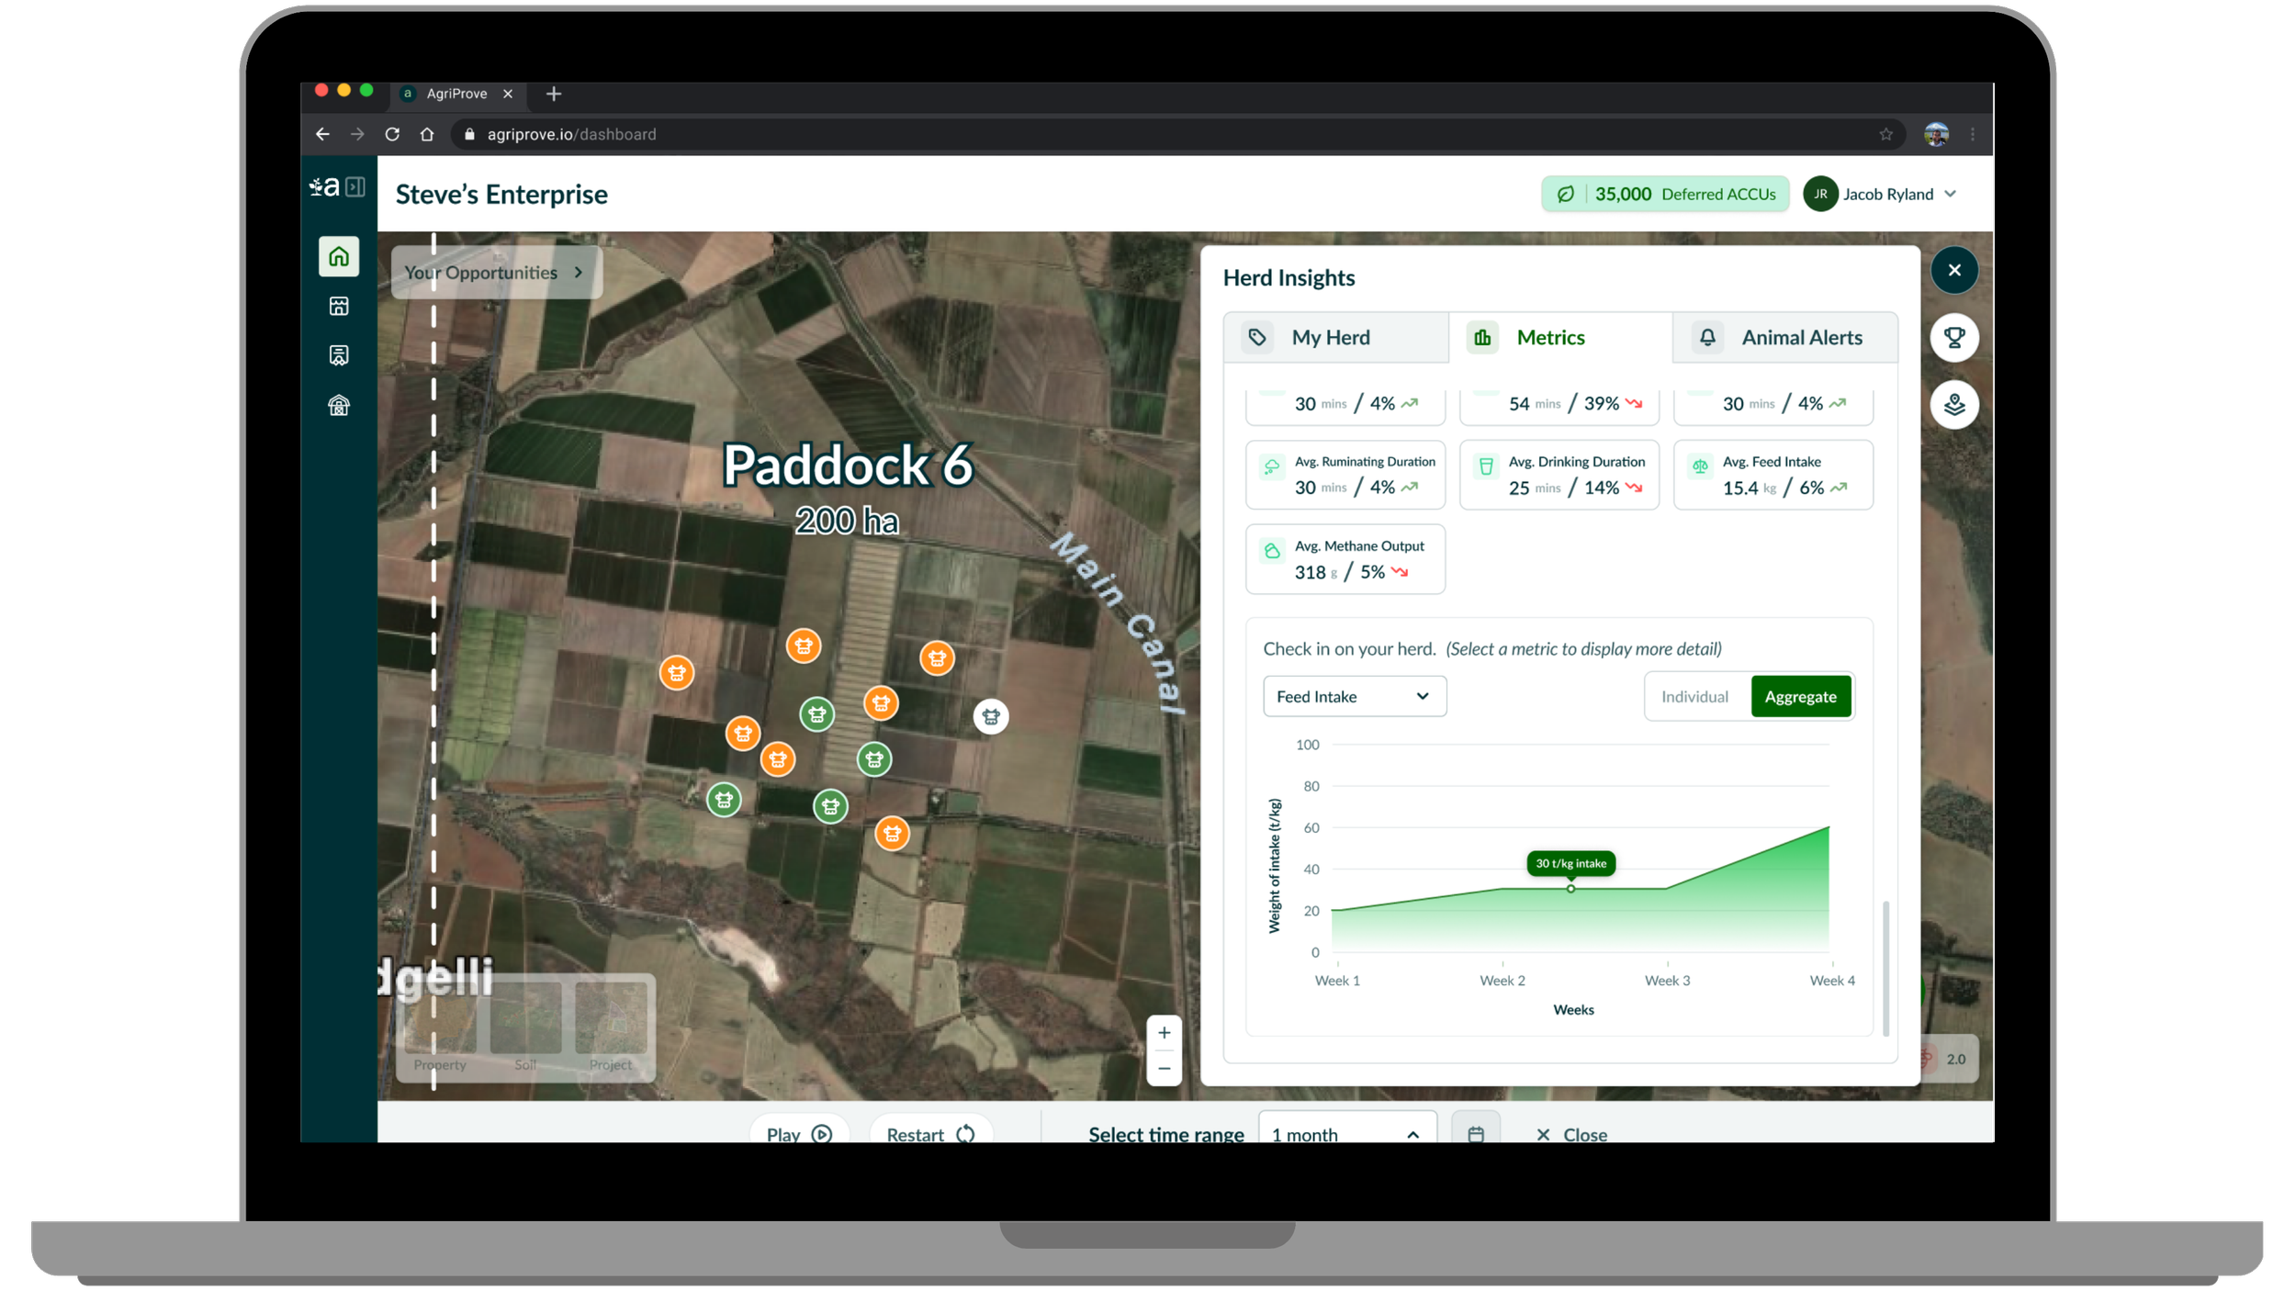Switch to the My Herd tab

click(1335, 338)
